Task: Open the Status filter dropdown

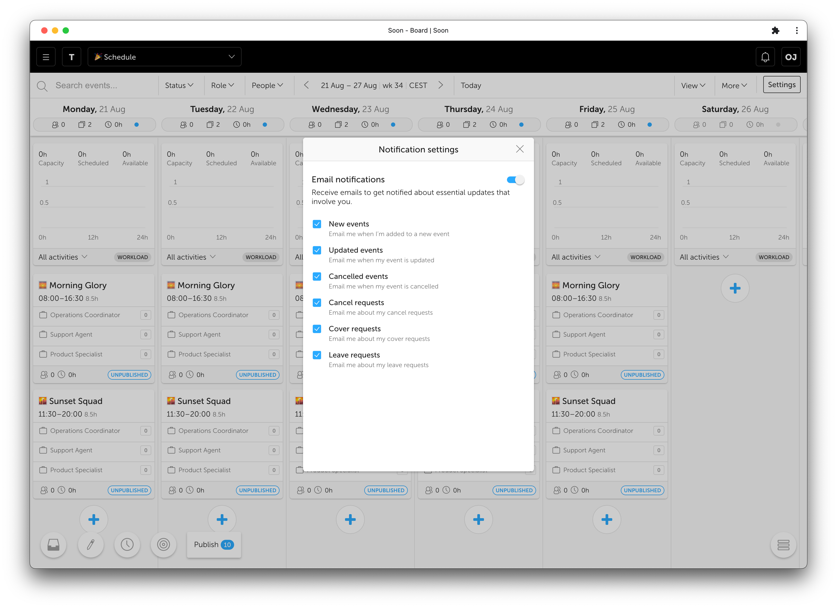Action: (x=179, y=86)
